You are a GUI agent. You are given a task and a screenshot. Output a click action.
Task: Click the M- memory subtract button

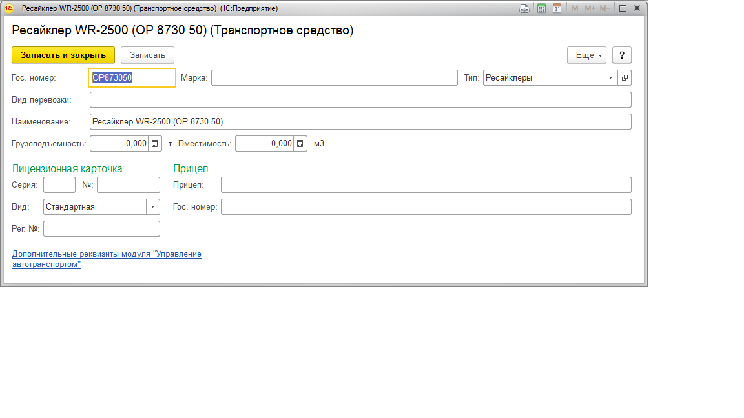pos(604,8)
